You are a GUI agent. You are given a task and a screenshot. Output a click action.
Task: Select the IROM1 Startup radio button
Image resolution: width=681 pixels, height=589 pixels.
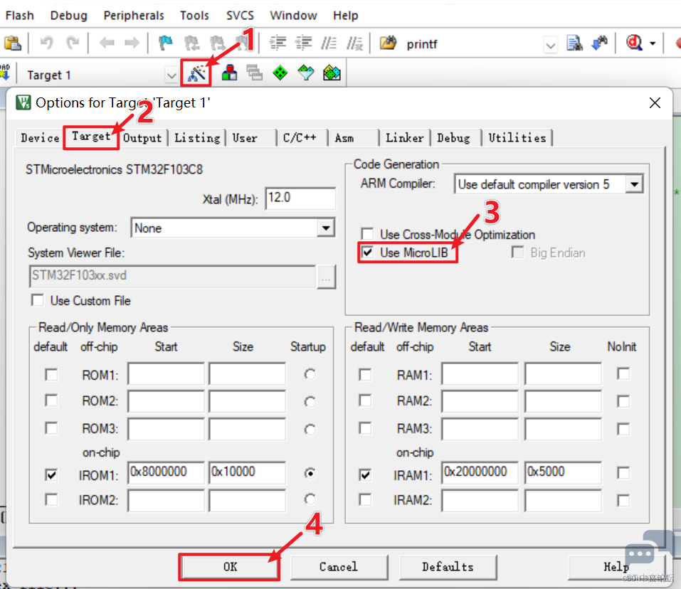pyautogui.click(x=310, y=473)
